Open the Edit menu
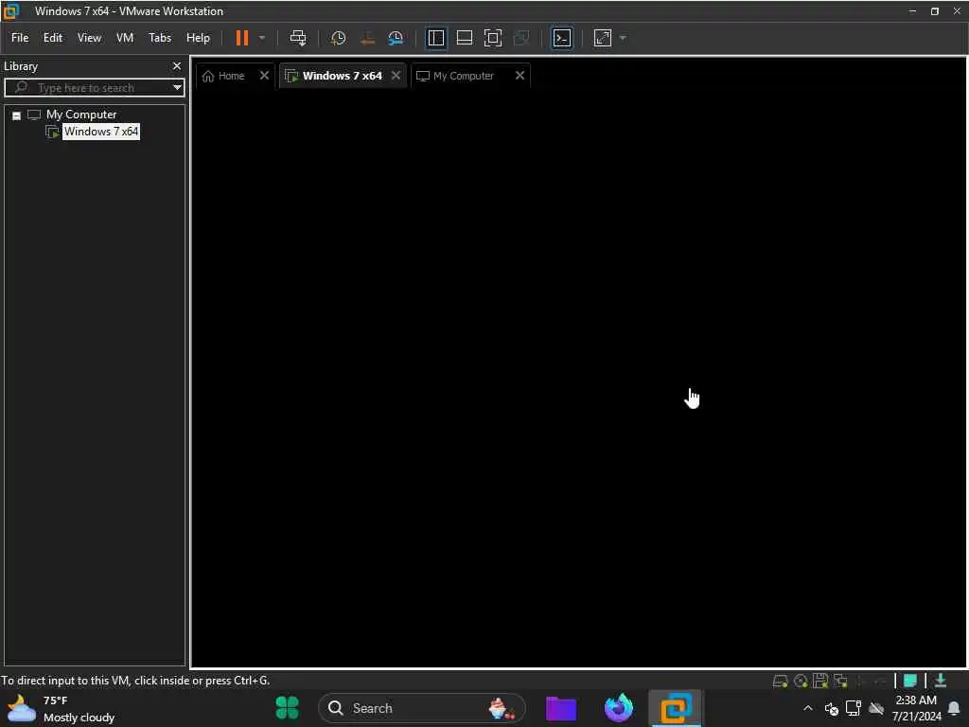Screen dimensions: 969x727 click(53, 38)
